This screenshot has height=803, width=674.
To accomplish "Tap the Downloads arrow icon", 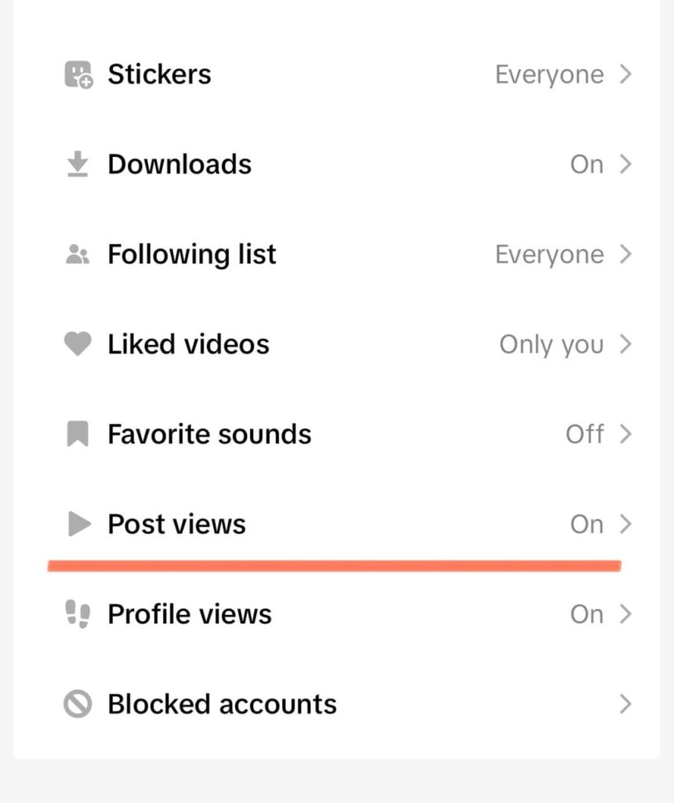I will 78,165.
